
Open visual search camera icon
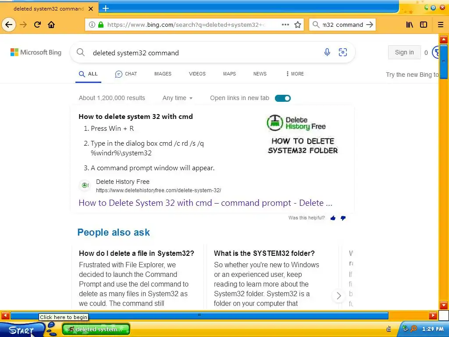[343, 52]
